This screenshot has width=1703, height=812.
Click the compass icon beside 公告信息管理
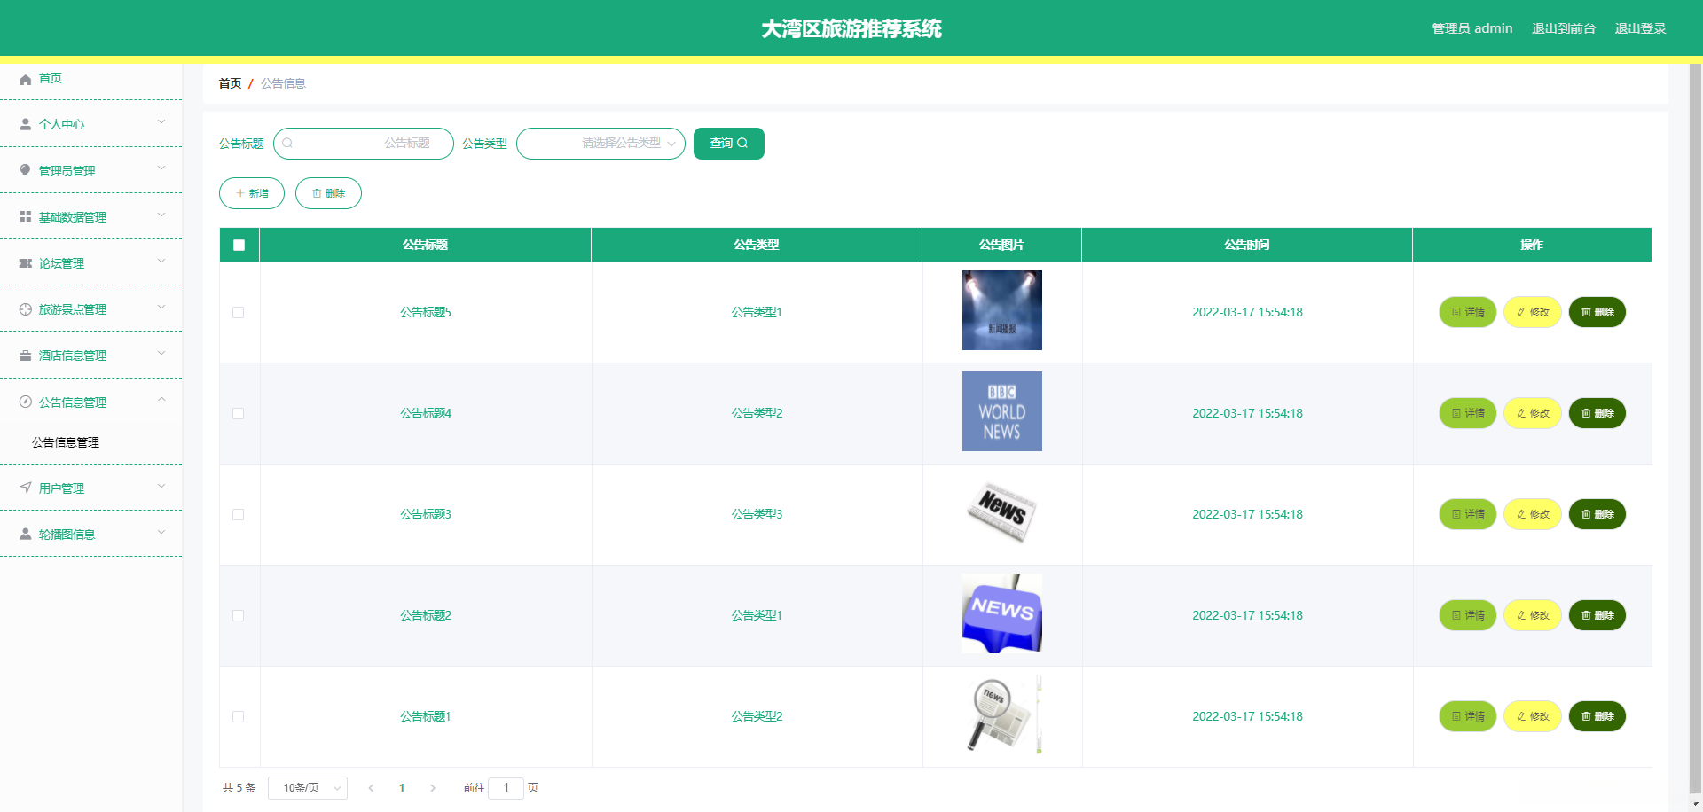click(x=26, y=402)
